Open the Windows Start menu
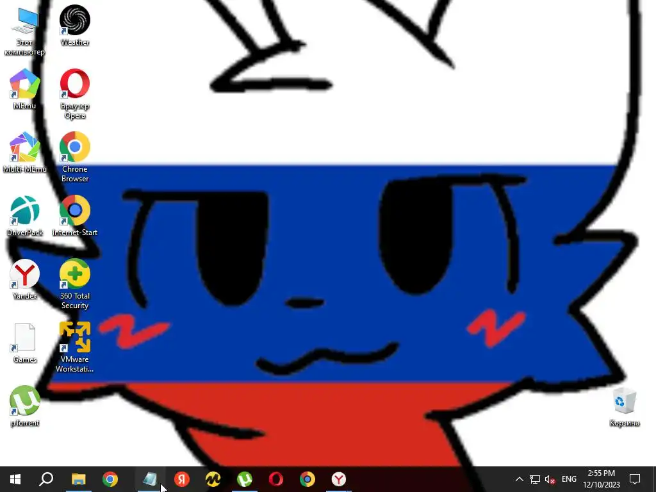 [15, 479]
